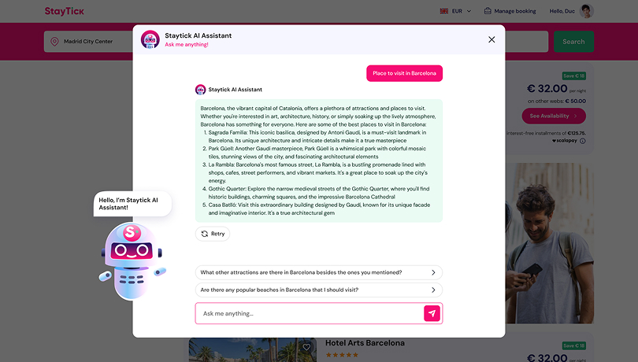Click the 'Hello, Duc' greeting text
Viewport: 638px width, 362px height.
[562, 11]
